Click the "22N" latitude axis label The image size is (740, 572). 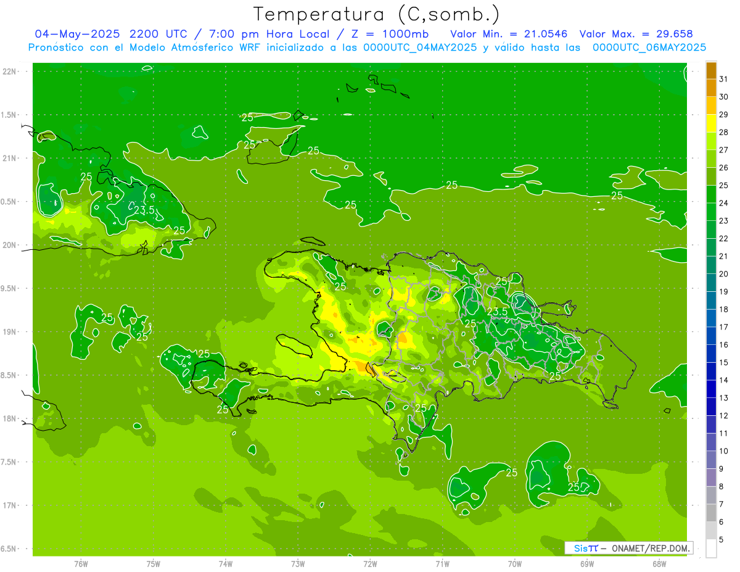[10, 72]
